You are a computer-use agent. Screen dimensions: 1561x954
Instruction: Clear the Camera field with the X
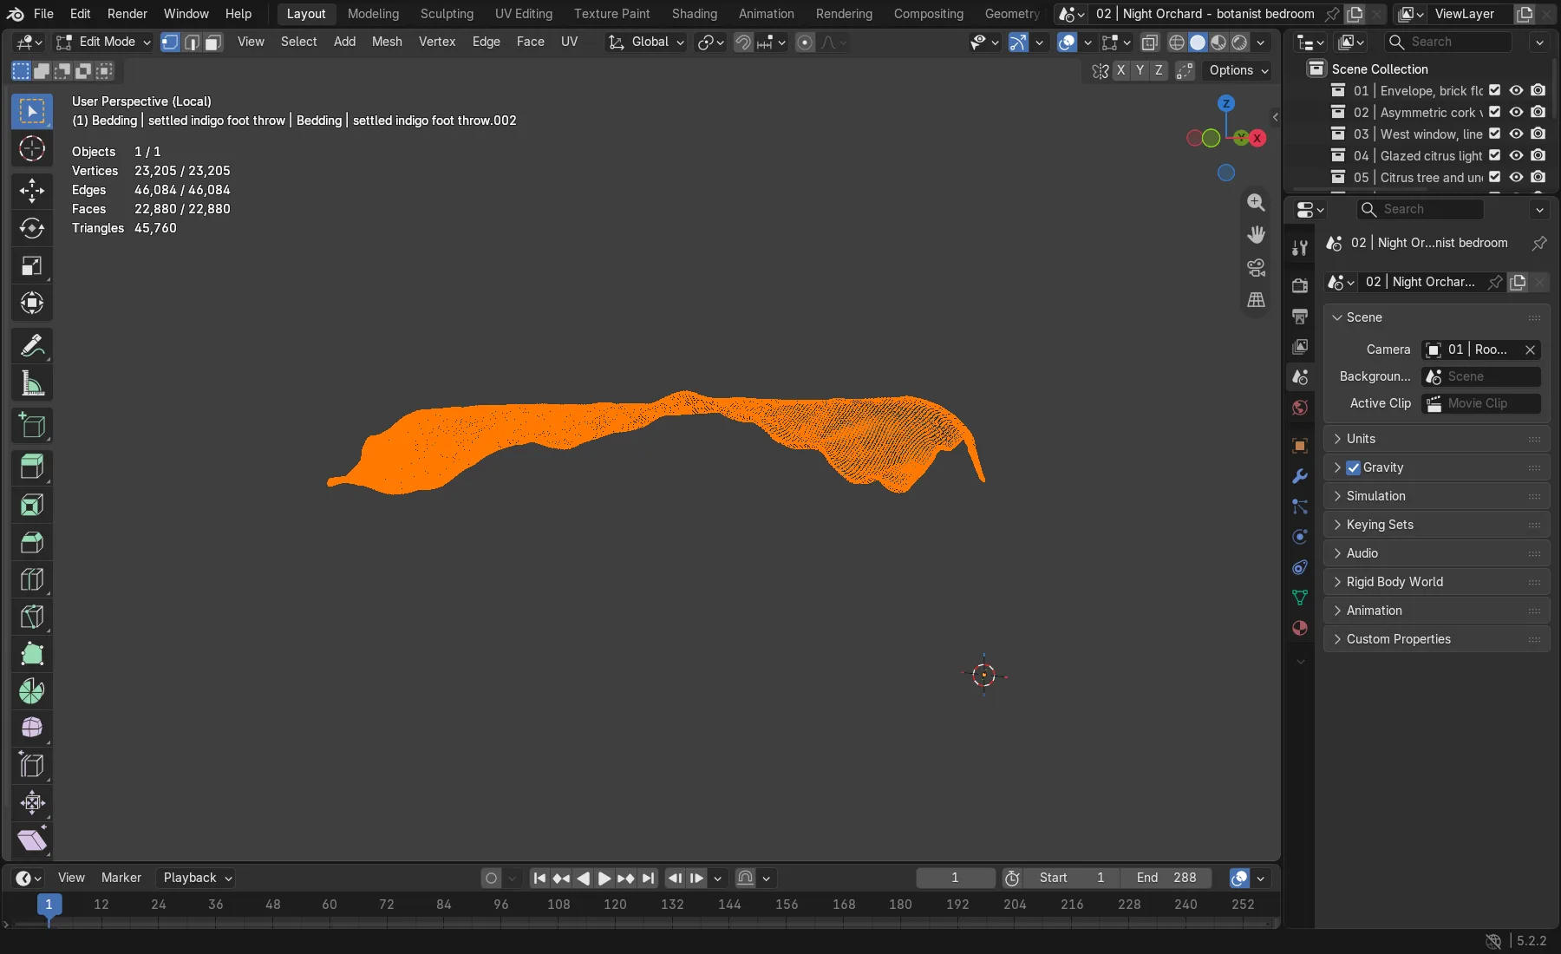click(x=1530, y=350)
